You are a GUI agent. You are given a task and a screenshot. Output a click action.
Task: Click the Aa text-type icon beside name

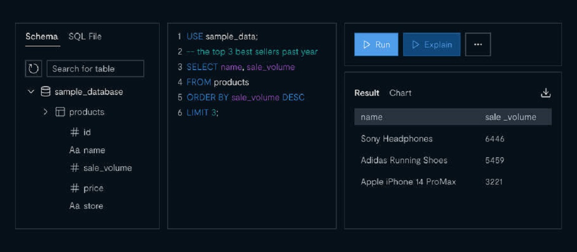[75, 150]
